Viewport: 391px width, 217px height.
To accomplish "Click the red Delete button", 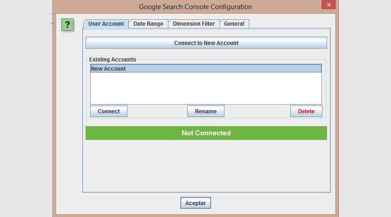I will point(306,111).
